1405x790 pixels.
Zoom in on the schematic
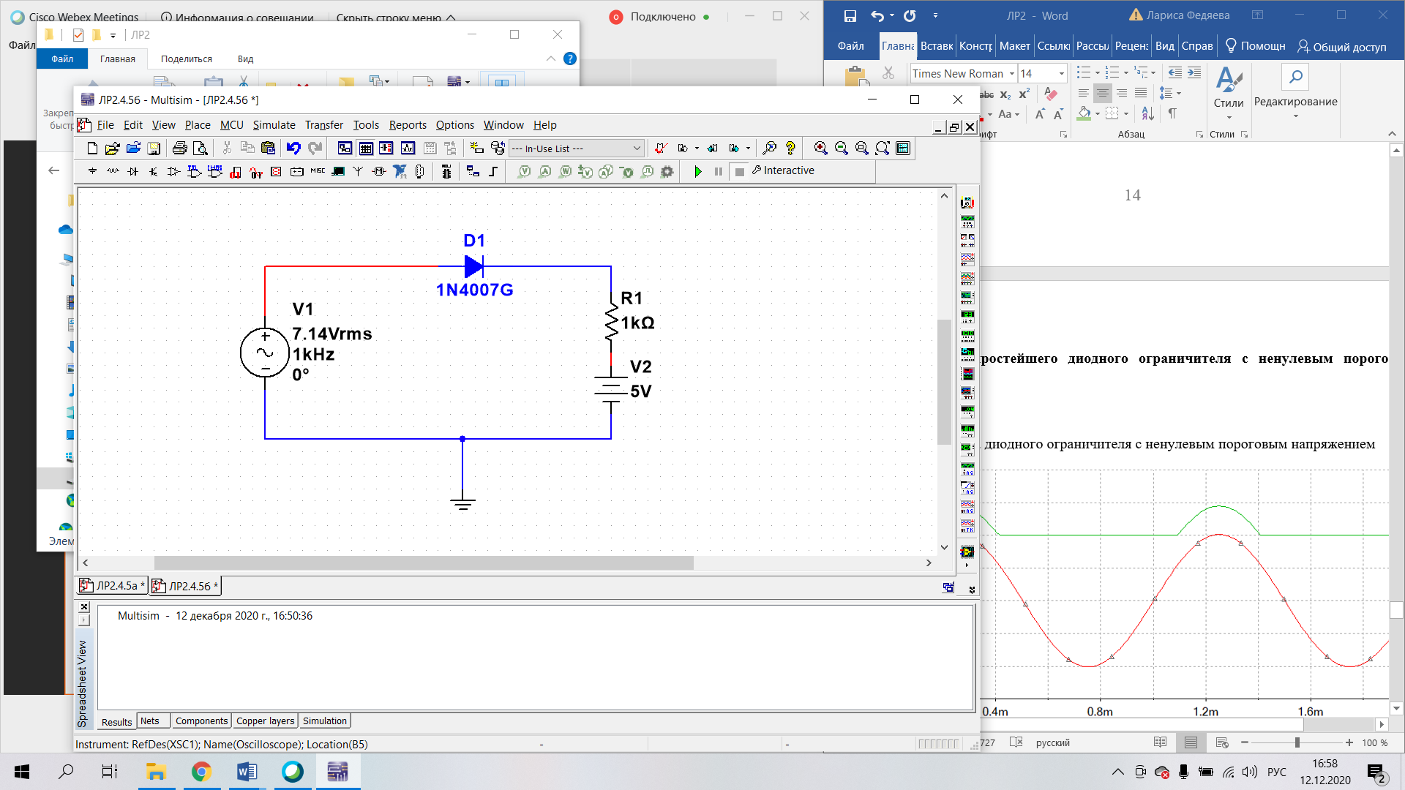pyautogui.click(x=821, y=148)
